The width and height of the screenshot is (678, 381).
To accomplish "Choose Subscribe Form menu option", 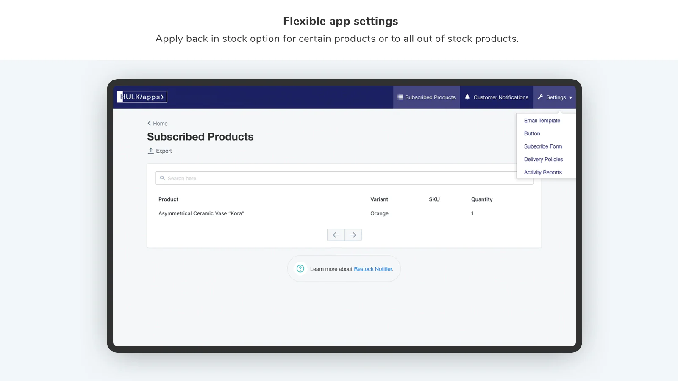I will (543, 146).
